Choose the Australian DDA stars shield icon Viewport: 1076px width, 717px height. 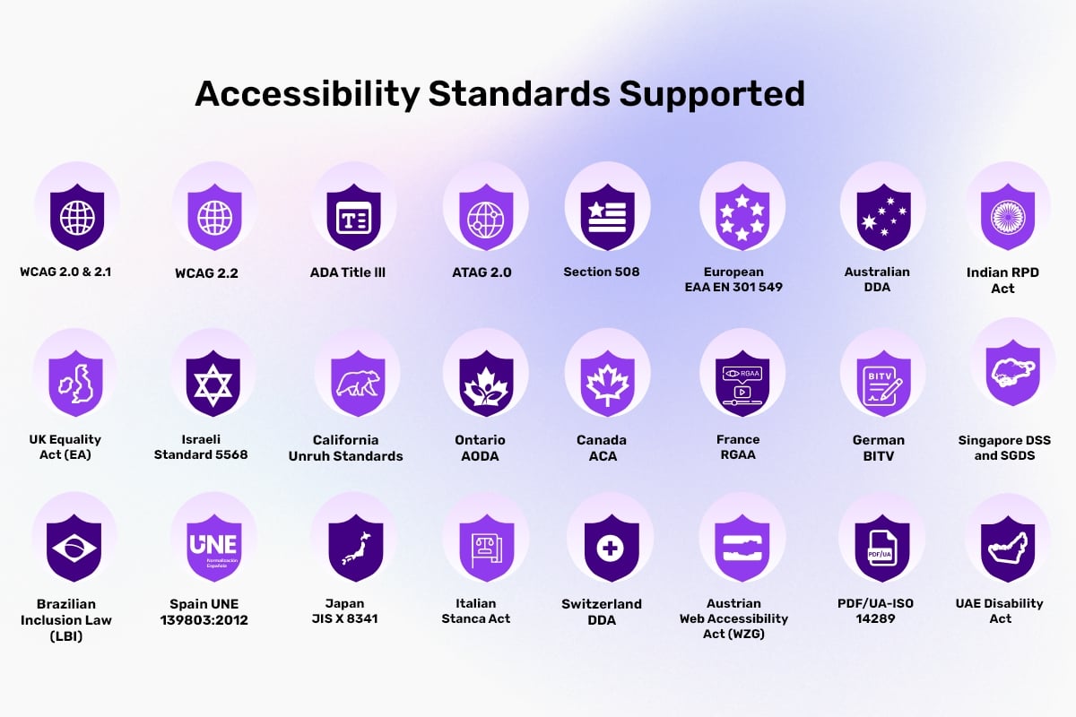tap(883, 217)
